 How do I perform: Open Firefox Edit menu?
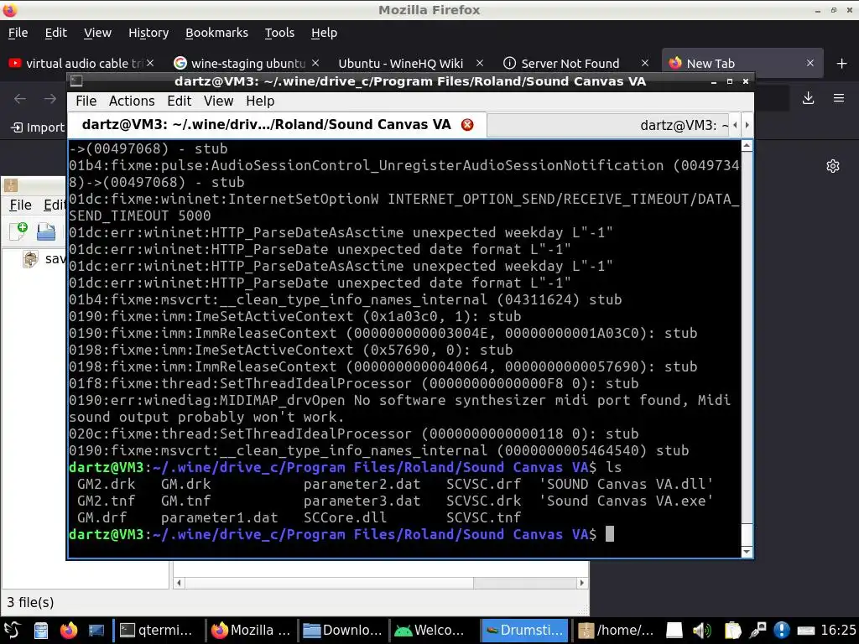click(x=56, y=33)
